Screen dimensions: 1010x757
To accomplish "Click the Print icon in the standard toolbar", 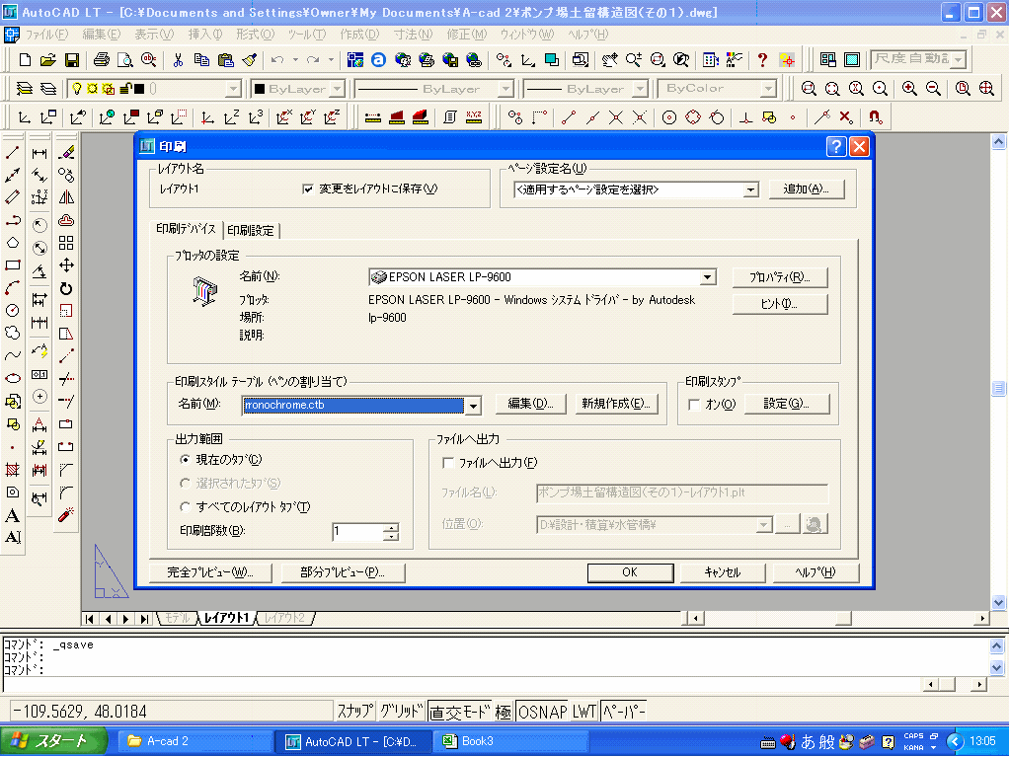I will coord(101,60).
